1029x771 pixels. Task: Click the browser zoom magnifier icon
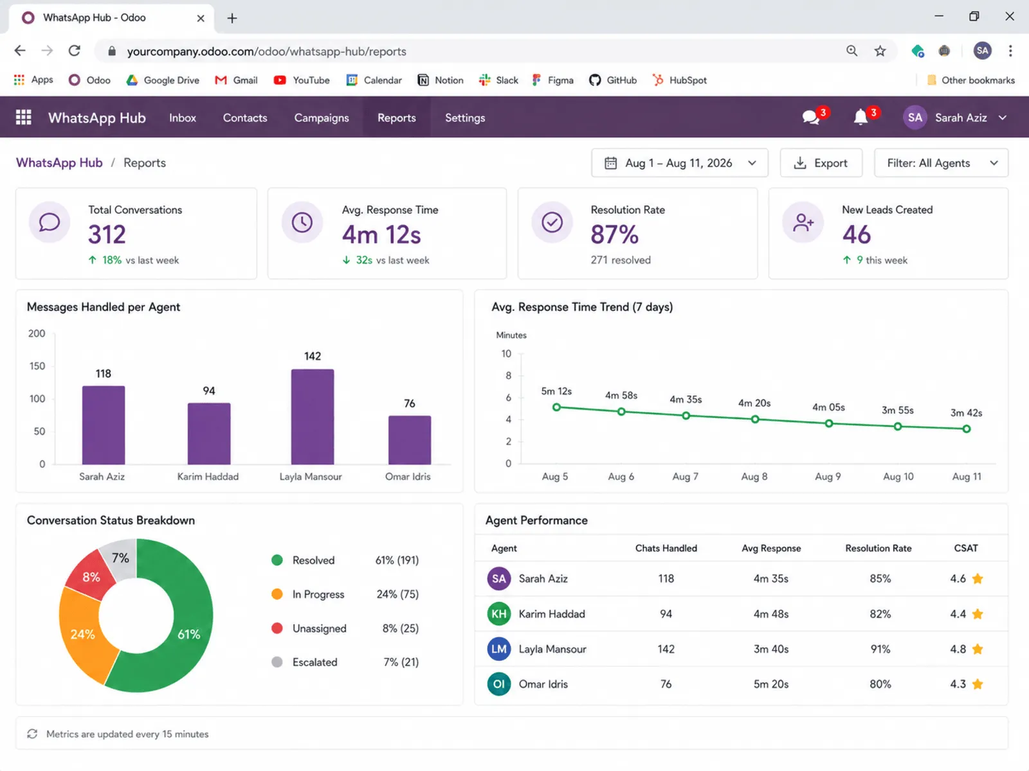tap(851, 51)
